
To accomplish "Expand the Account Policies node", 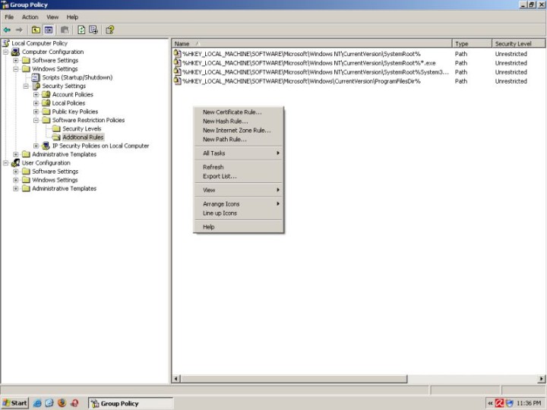I will [x=36, y=95].
